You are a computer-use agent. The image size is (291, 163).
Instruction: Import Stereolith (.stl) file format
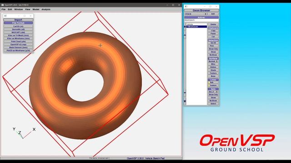click(18, 29)
